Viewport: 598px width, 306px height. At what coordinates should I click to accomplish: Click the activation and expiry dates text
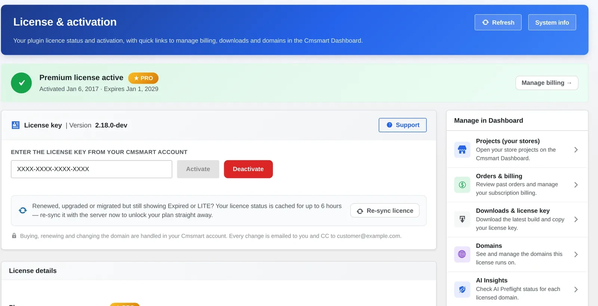coord(99,89)
